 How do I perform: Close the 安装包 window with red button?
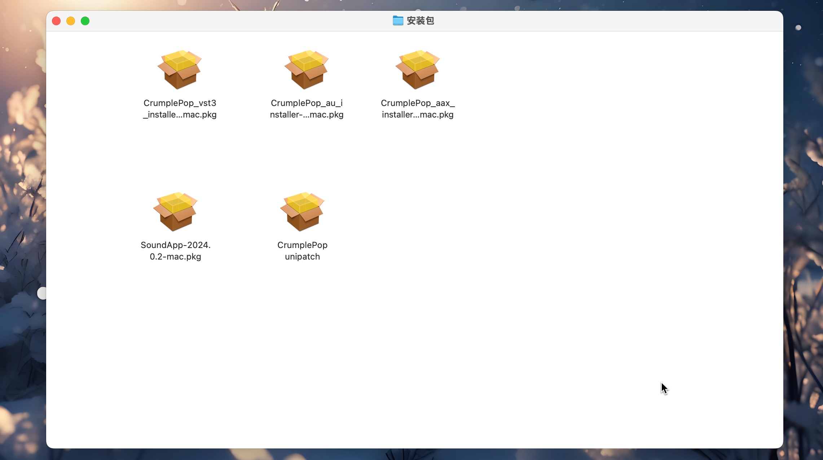pyautogui.click(x=56, y=21)
